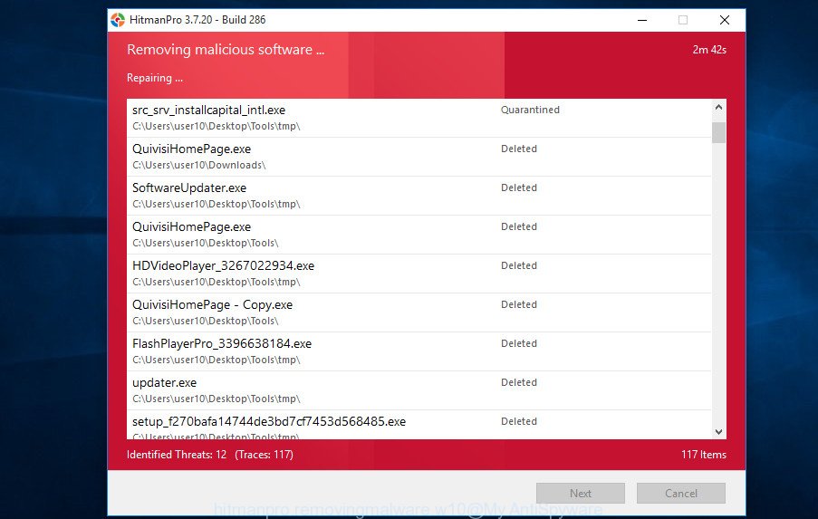Click the C:\Users\user10\Downloads\ path text
This screenshot has width=818, height=519.
pos(198,165)
